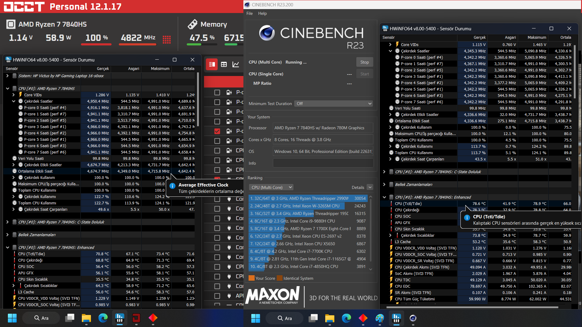582x327 pixels.
Task: Expand Core VIDs in right HWiNFO window
Action: (x=390, y=45)
